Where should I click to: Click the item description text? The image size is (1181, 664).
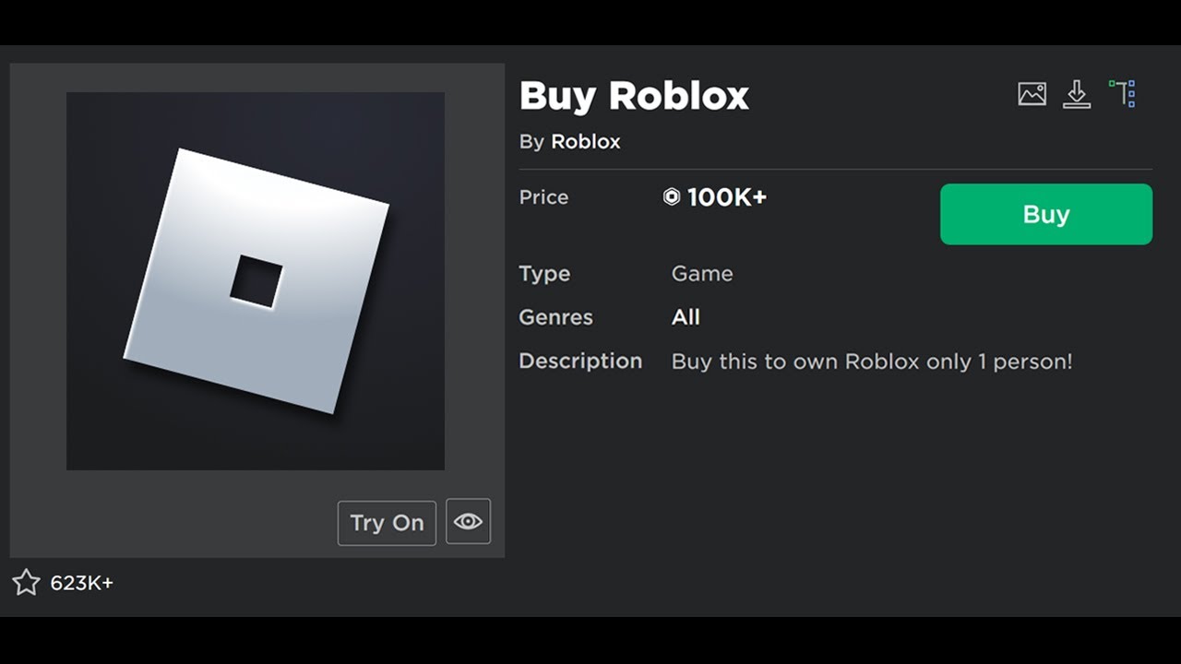click(x=872, y=362)
